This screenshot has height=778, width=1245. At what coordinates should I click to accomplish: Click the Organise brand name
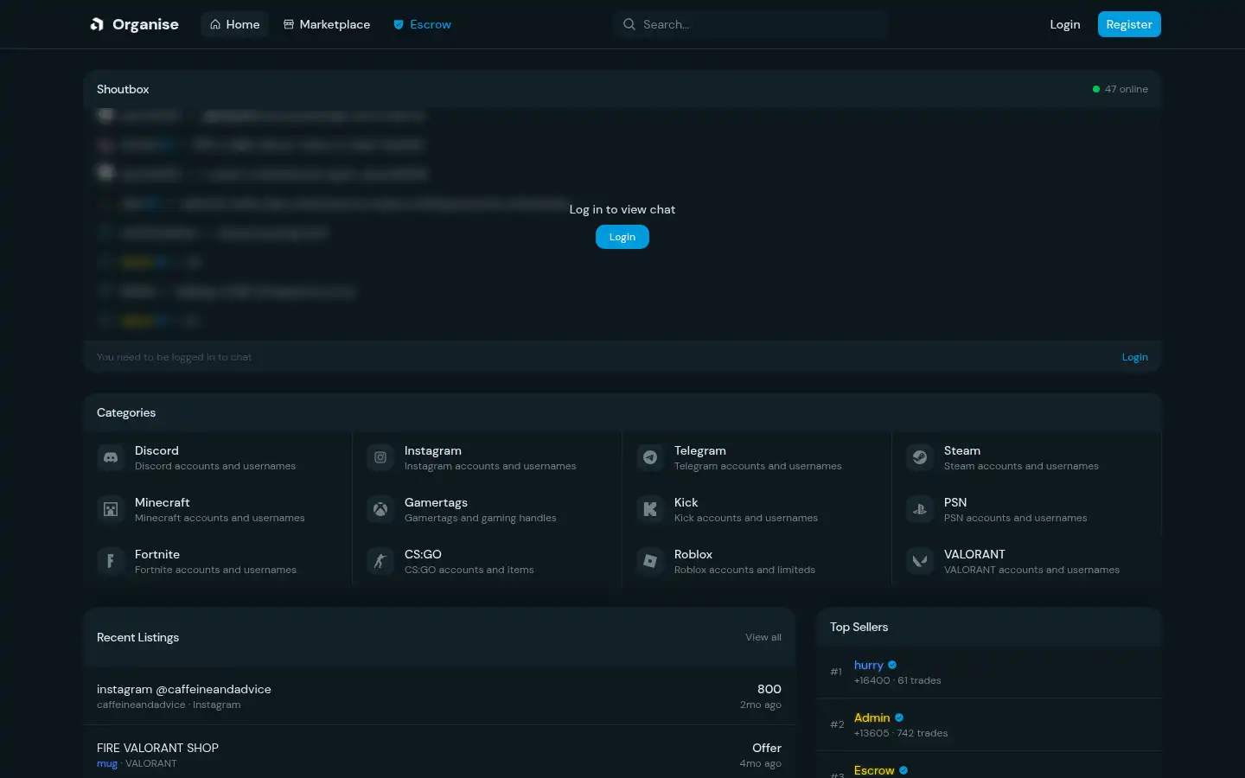pyautogui.click(x=145, y=24)
